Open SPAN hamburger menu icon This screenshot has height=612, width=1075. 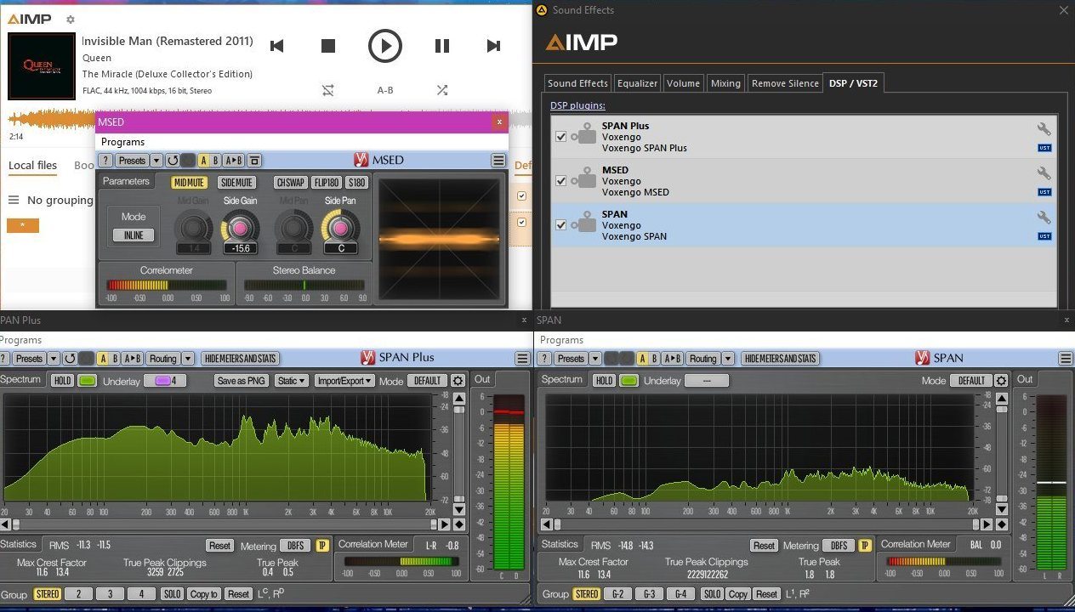point(1066,359)
